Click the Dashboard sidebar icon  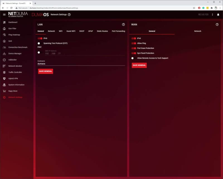click(4, 22)
